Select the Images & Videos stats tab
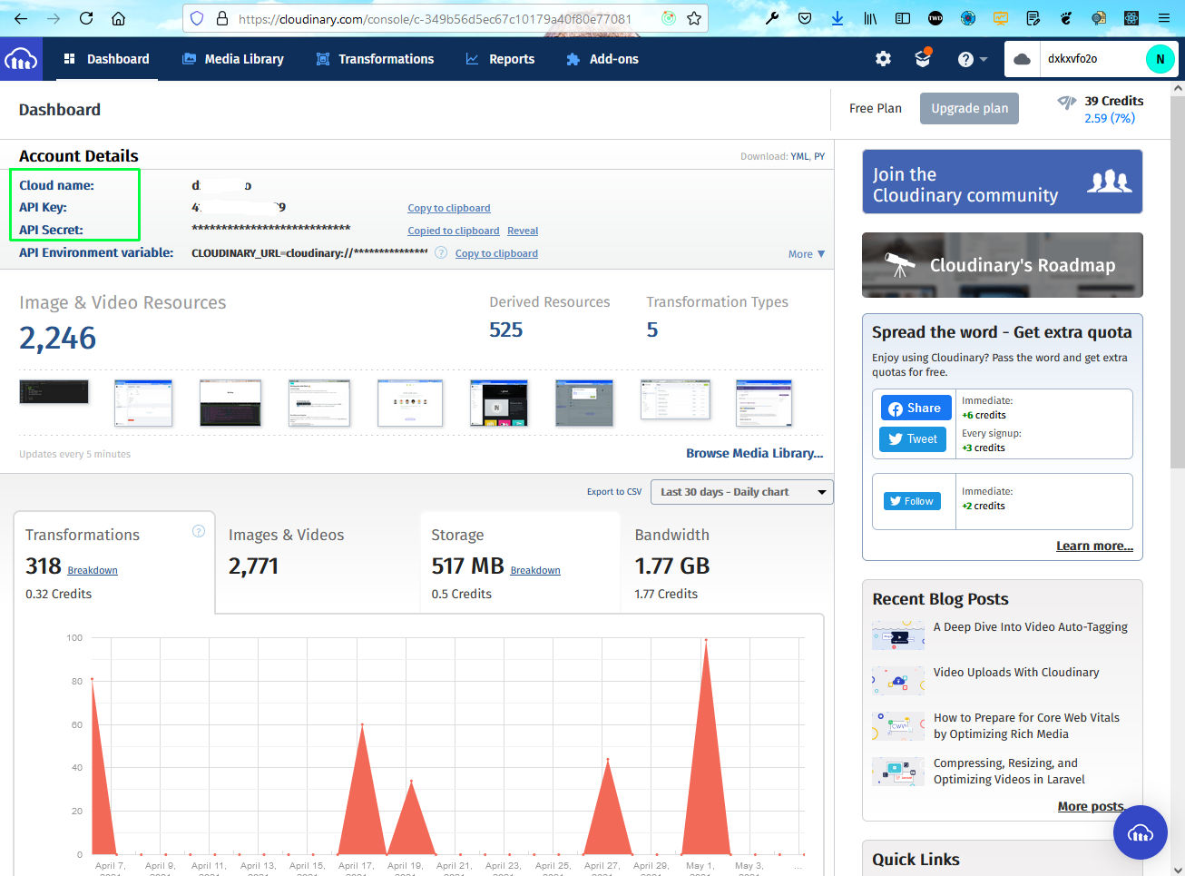Image resolution: width=1185 pixels, height=876 pixels. pos(318,563)
